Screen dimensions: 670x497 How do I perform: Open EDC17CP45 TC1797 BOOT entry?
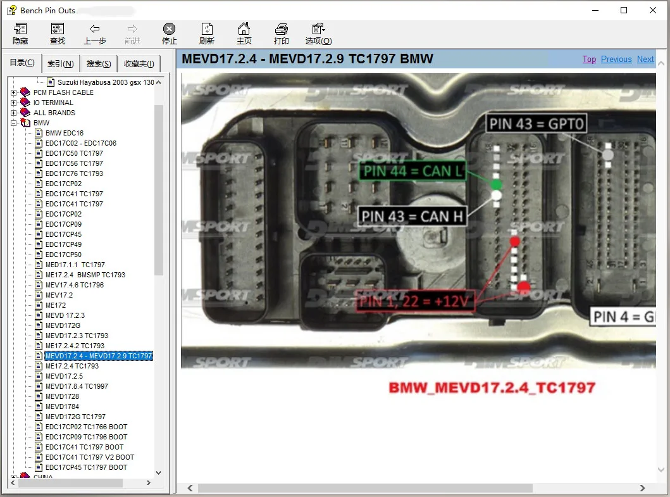pyautogui.click(x=86, y=467)
